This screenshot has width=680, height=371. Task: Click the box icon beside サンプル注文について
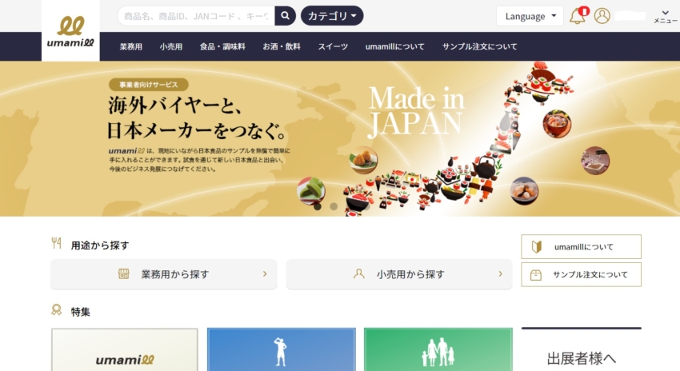pyautogui.click(x=536, y=274)
